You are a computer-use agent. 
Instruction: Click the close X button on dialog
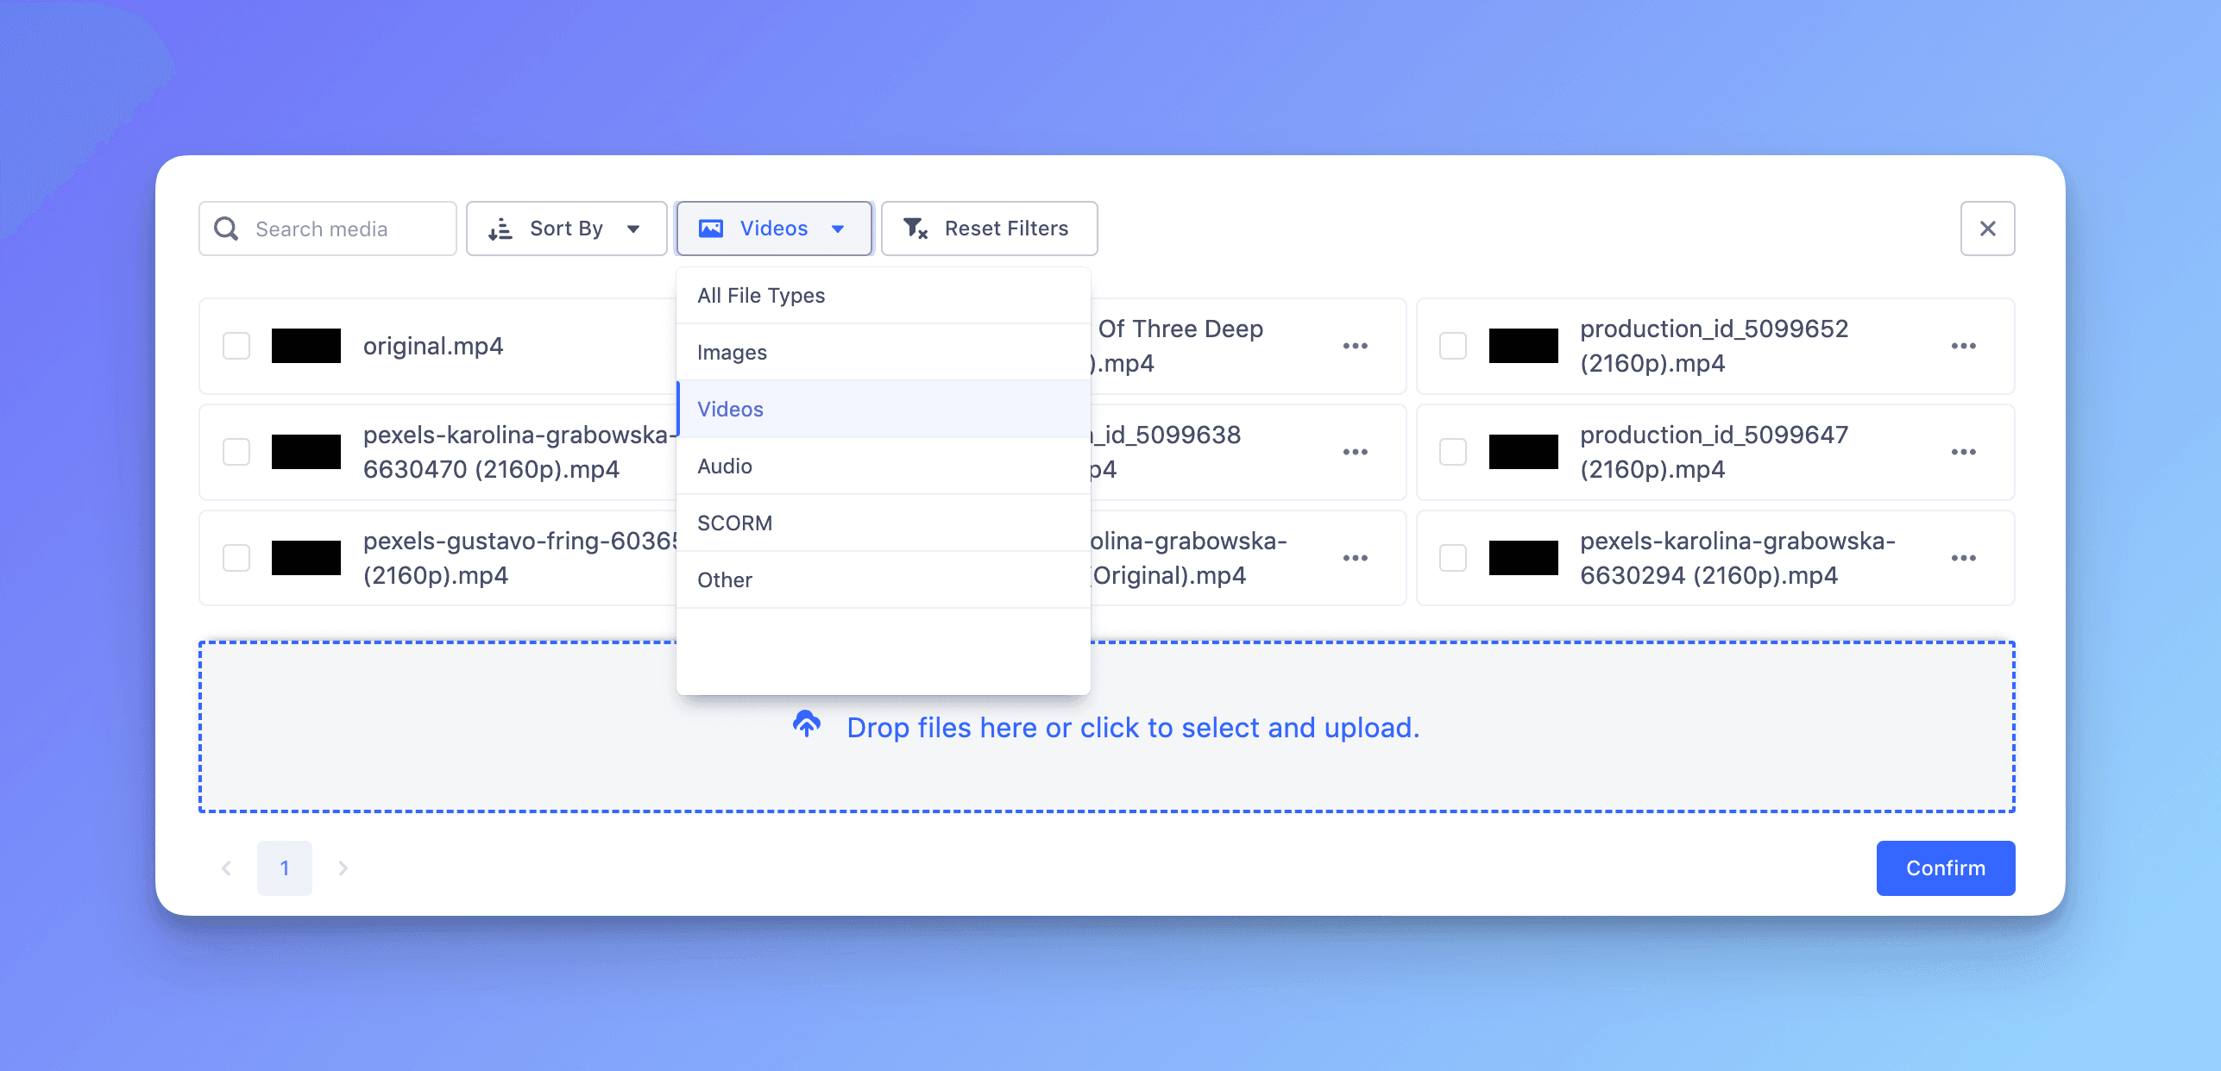[x=1989, y=228]
